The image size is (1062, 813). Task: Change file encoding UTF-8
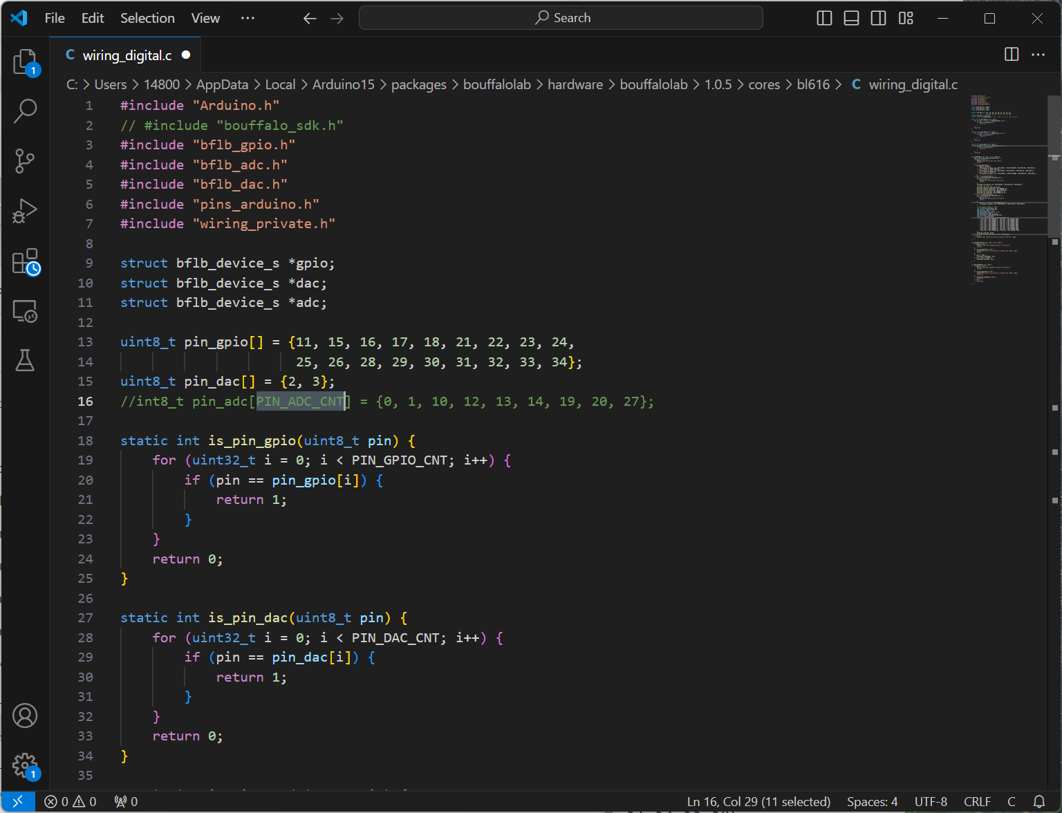coord(931,801)
